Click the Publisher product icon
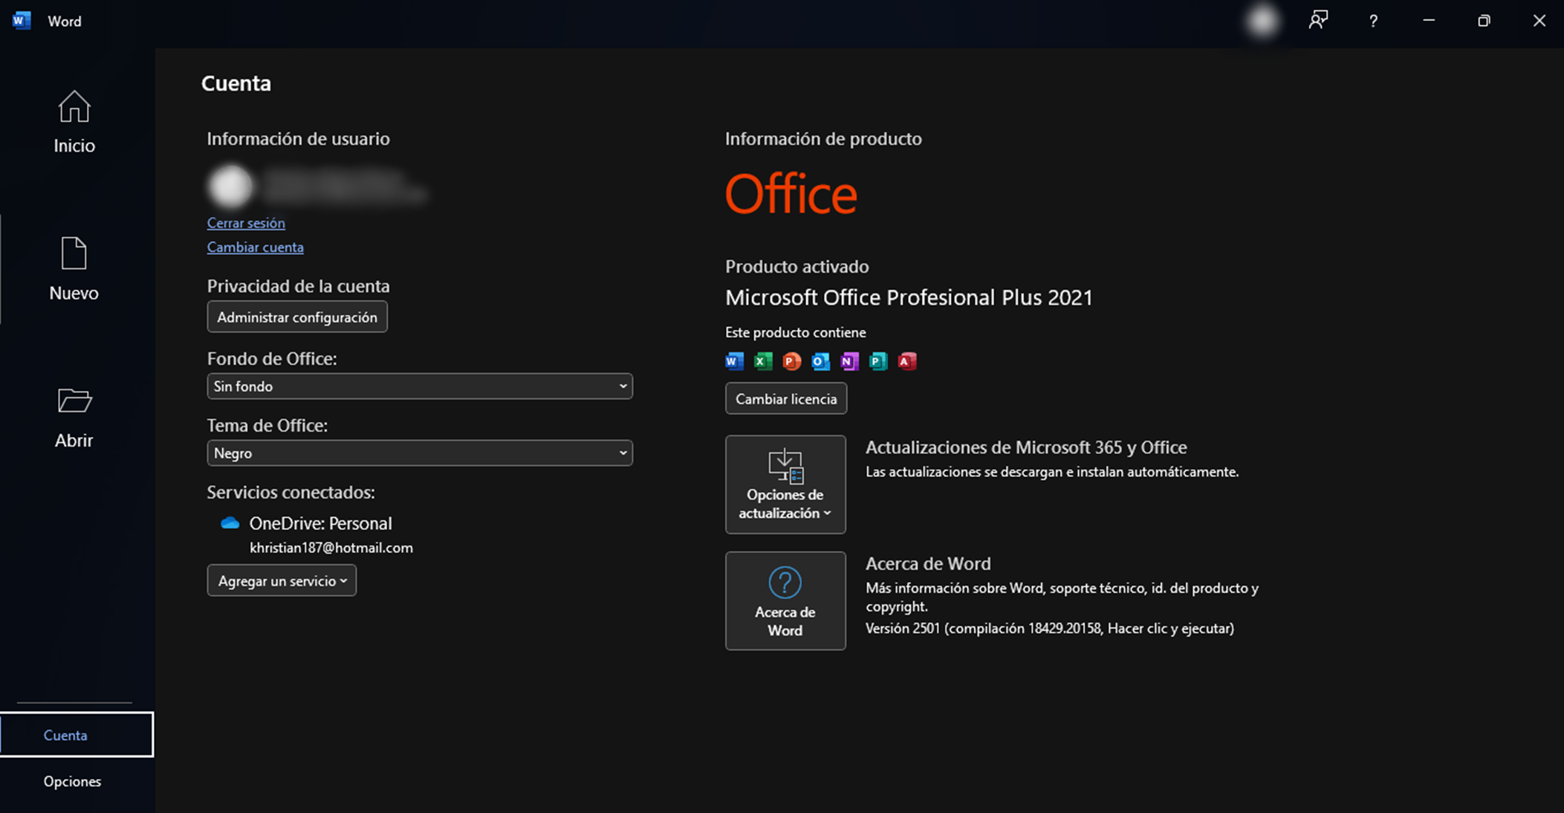Screen dimensions: 1564x813 (x=878, y=361)
